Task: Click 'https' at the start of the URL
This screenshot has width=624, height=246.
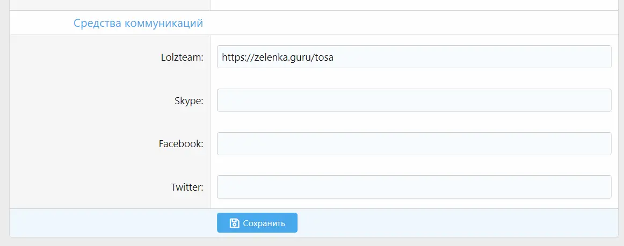Action: 233,57
